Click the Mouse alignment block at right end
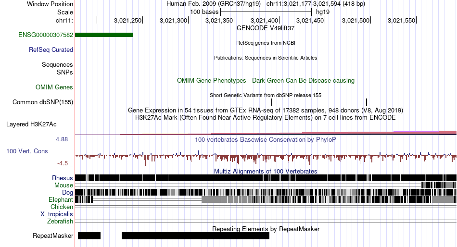This screenshot has height=247, width=457. click(x=439, y=185)
